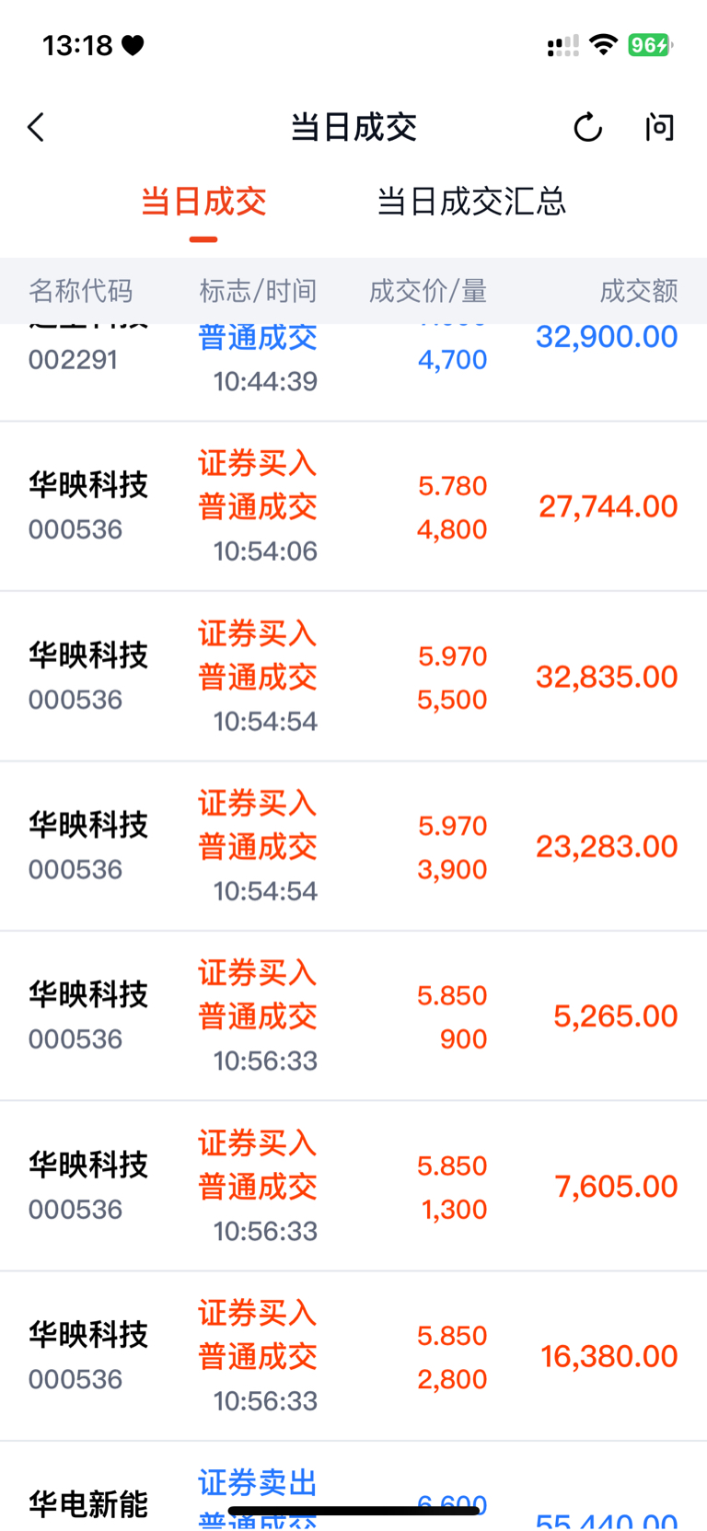Open the 问 help button
This screenshot has height=1531, width=707.
coord(659,127)
